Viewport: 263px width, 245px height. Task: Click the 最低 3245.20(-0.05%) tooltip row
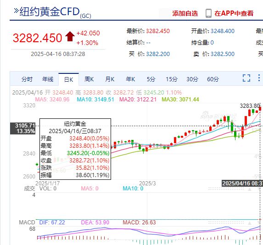(75, 153)
